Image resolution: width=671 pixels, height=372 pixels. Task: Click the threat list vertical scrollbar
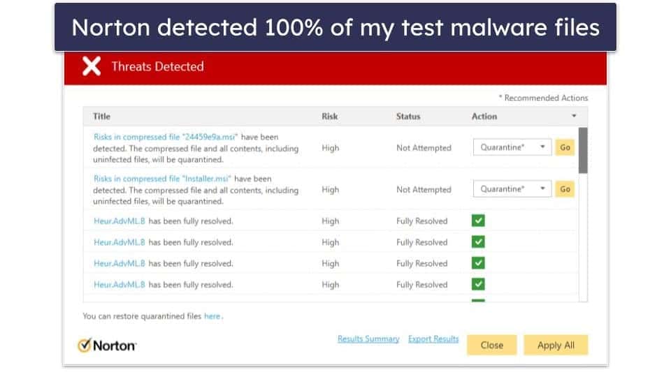583,150
